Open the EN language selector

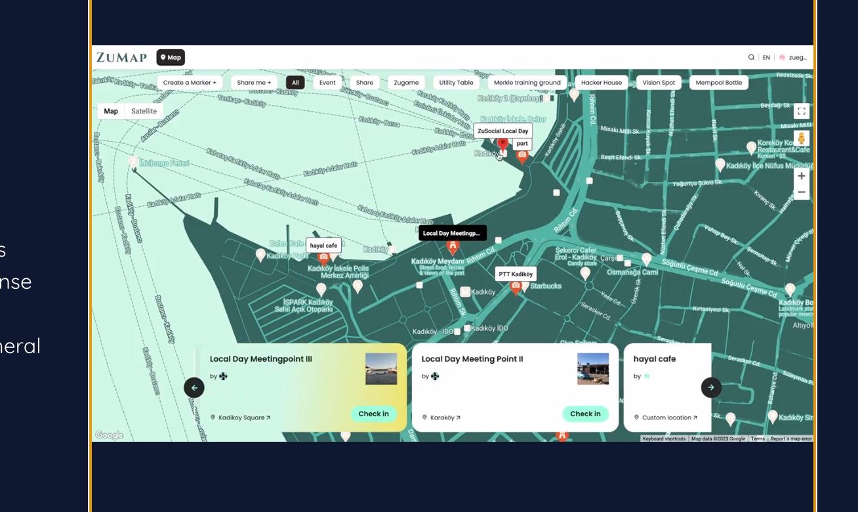pos(766,58)
